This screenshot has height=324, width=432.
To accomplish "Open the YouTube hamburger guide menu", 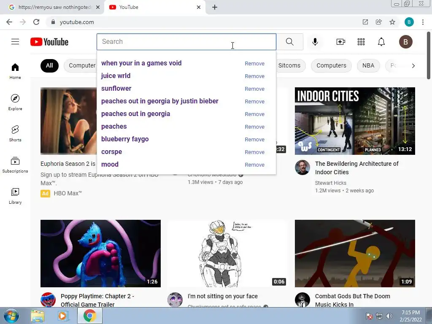I will (x=15, y=42).
